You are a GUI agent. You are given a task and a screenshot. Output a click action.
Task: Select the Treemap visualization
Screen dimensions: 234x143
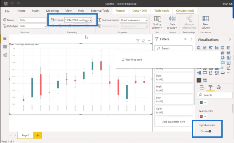pyautogui.click(x=228, y=58)
